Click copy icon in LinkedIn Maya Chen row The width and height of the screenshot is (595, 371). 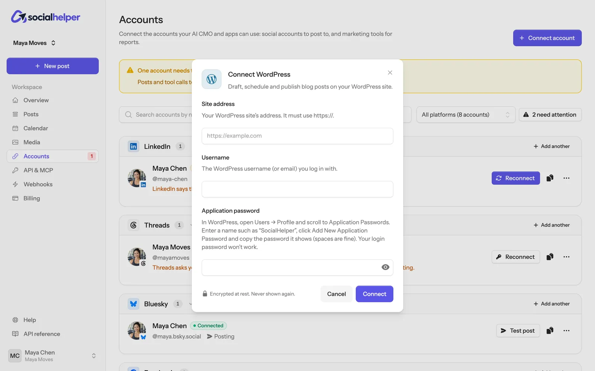(550, 178)
